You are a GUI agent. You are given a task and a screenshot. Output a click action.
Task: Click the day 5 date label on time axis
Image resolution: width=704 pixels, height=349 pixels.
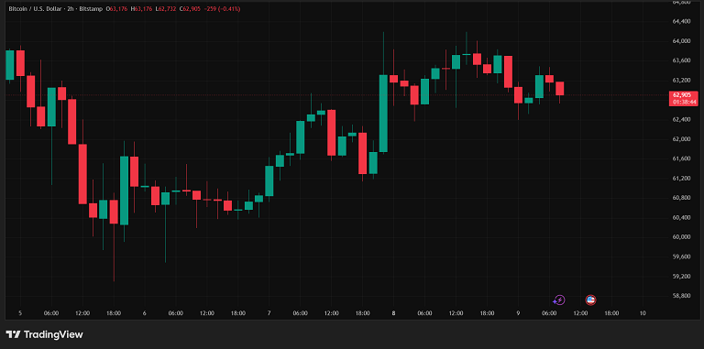pos(20,313)
